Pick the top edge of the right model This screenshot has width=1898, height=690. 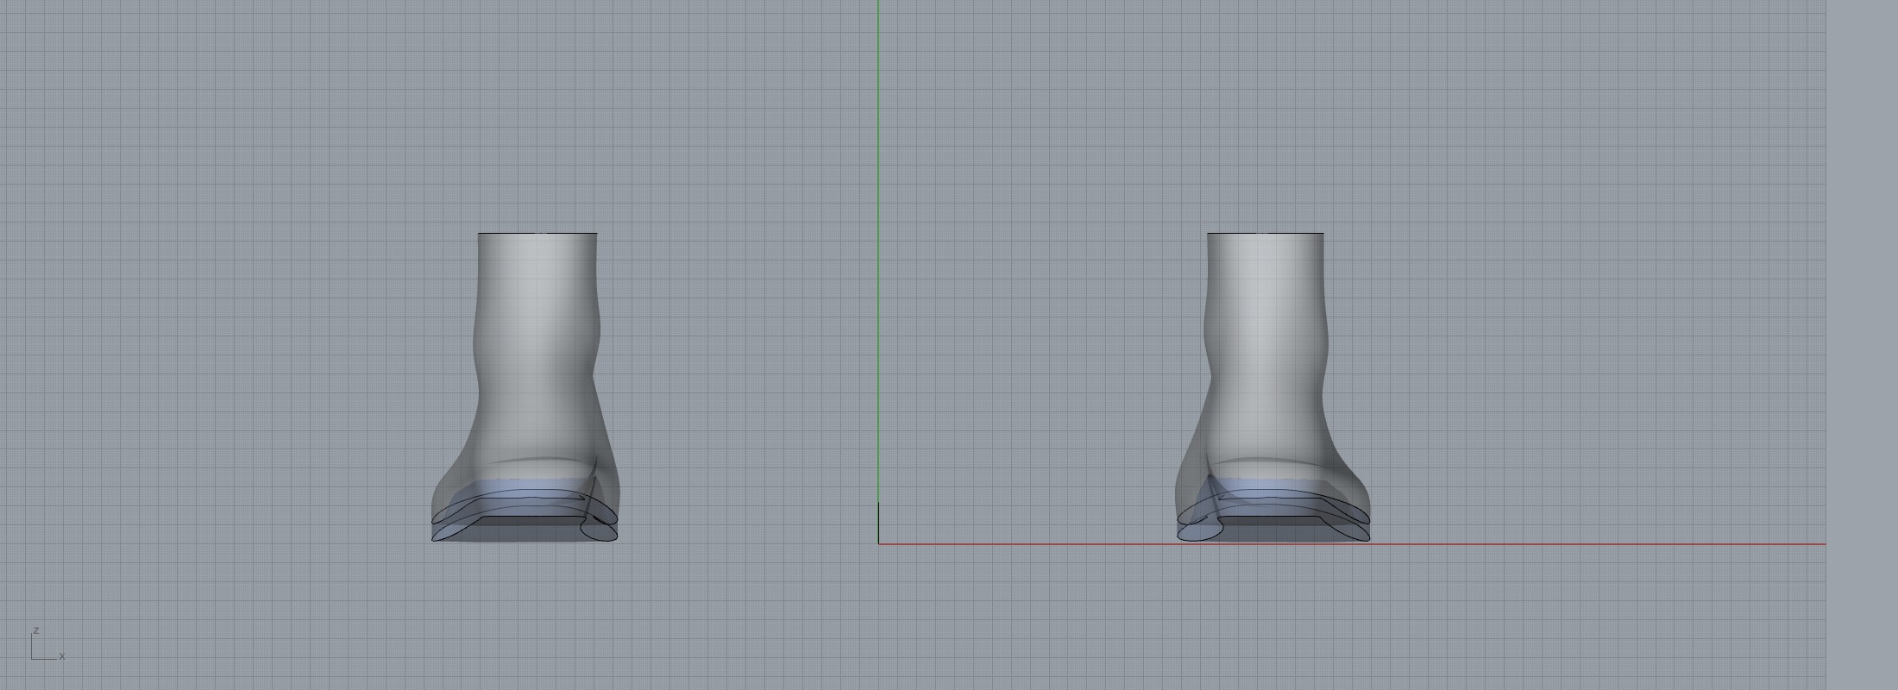(1265, 233)
